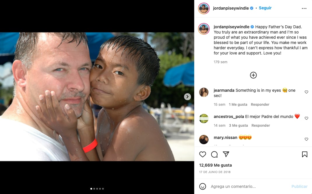This screenshot has height=194, width=312.
Task: Reply to jearmanda's comment
Action: coord(260,105)
